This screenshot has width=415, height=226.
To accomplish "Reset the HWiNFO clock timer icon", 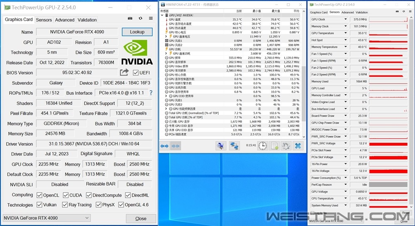I will click(263, 145).
